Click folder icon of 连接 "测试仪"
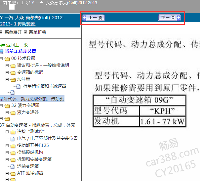The height and width of the screenshot is (181, 200). click(13, 132)
